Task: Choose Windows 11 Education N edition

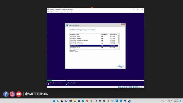Action: pyautogui.click(x=94, y=44)
